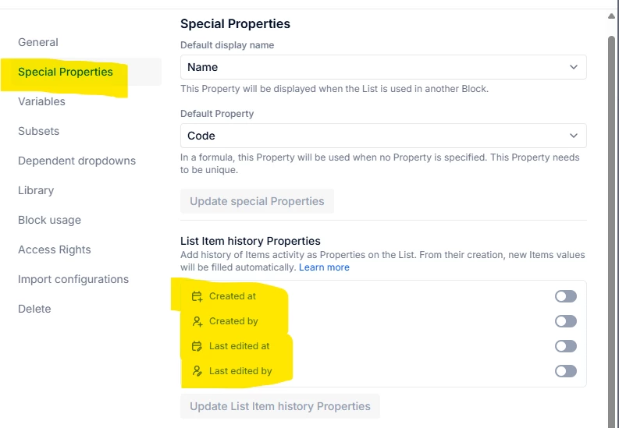
Task: Expand the Default Property dropdown showing Code
Action: [x=383, y=136]
